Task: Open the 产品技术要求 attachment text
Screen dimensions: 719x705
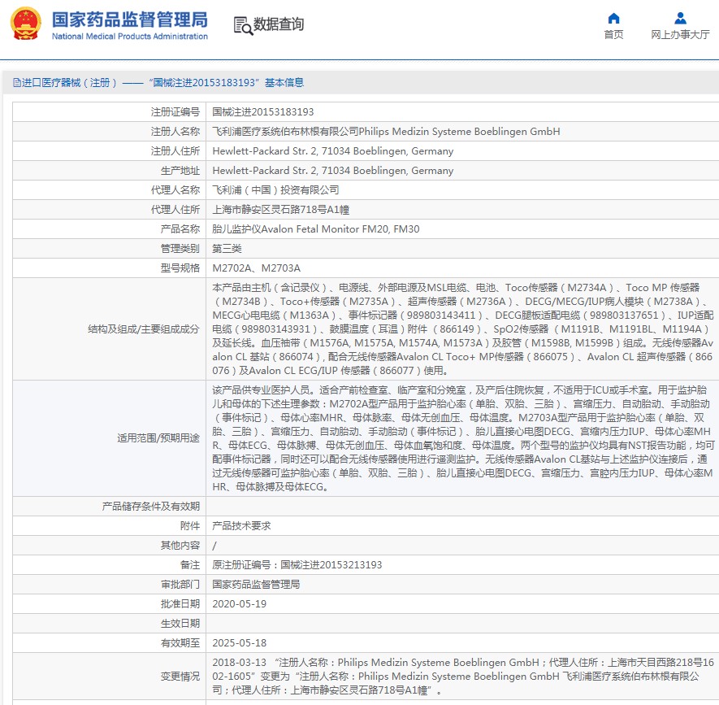Action: pyautogui.click(x=241, y=526)
